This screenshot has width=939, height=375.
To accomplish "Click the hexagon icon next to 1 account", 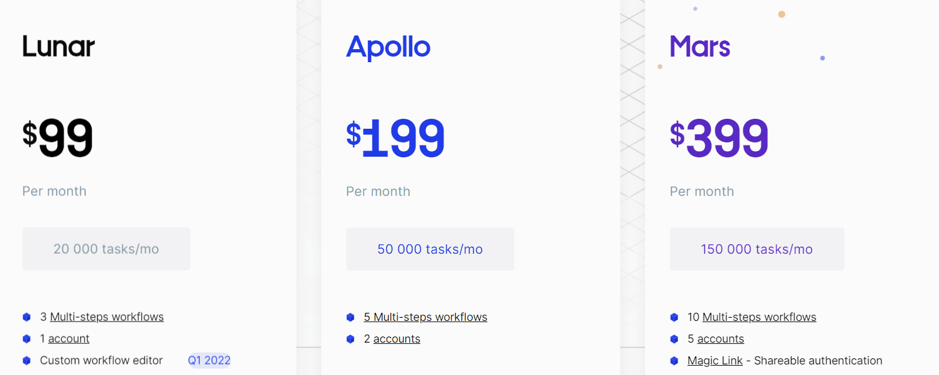I will click(26, 338).
